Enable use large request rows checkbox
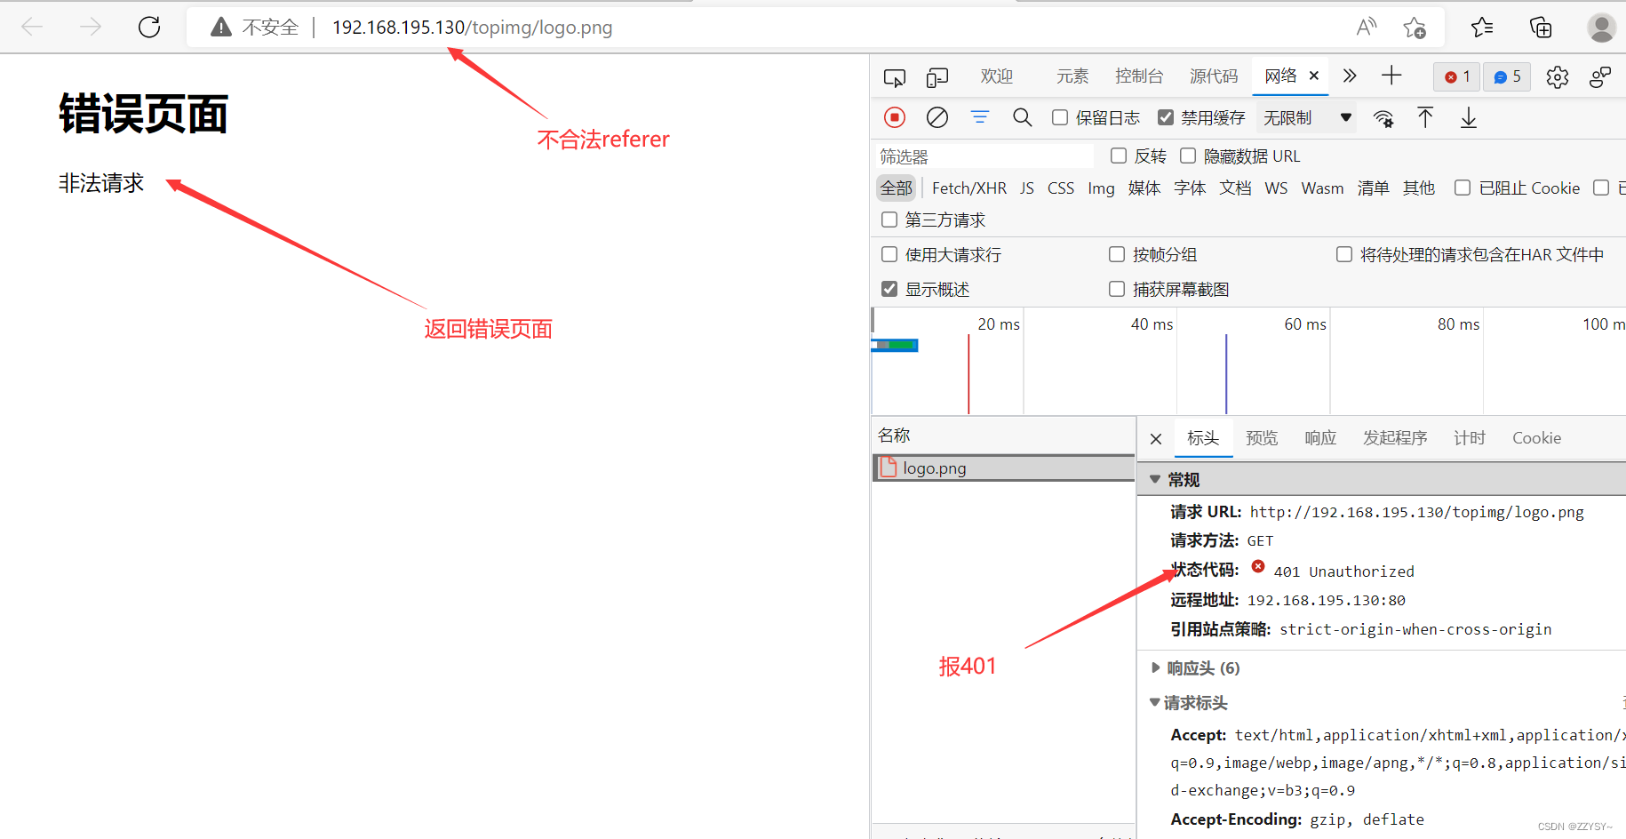1626x839 pixels. [x=889, y=254]
